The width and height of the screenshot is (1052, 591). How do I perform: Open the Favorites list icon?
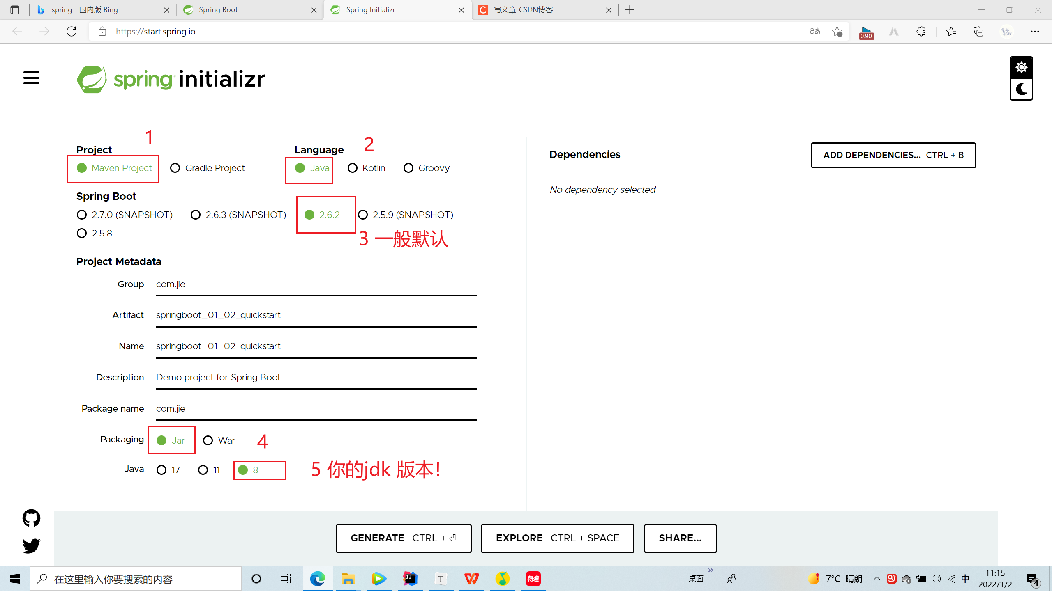[951, 32]
